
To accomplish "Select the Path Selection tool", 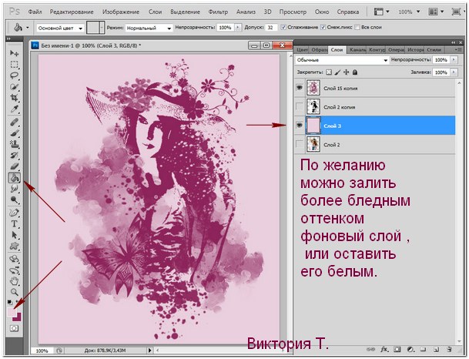I will tap(14, 235).
